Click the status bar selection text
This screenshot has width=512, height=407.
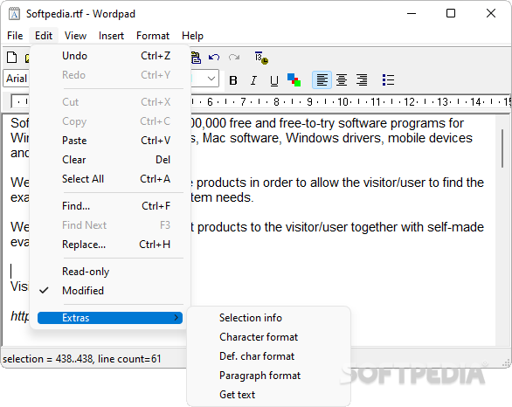pyautogui.click(x=82, y=359)
